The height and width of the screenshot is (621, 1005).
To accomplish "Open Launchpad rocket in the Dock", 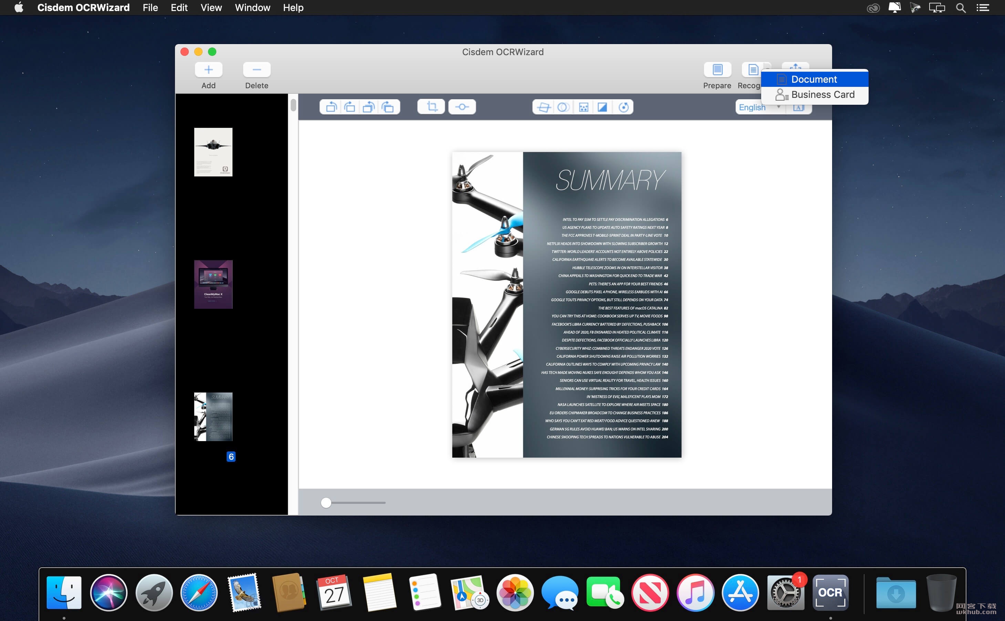I will click(154, 592).
